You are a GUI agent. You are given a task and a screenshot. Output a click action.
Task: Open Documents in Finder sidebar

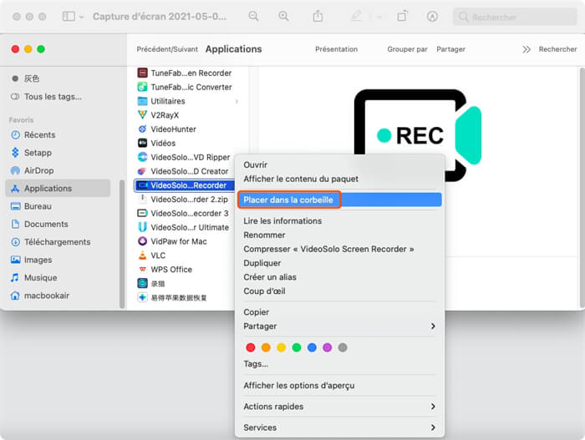(39, 224)
